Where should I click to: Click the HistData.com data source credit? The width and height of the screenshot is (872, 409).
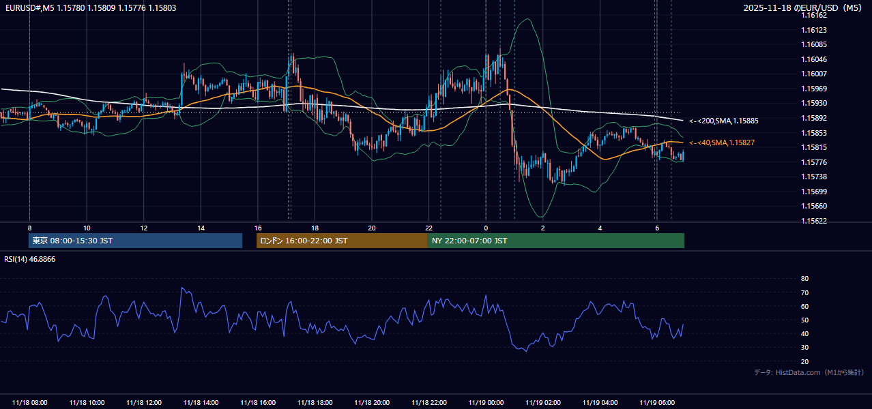(x=809, y=372)
